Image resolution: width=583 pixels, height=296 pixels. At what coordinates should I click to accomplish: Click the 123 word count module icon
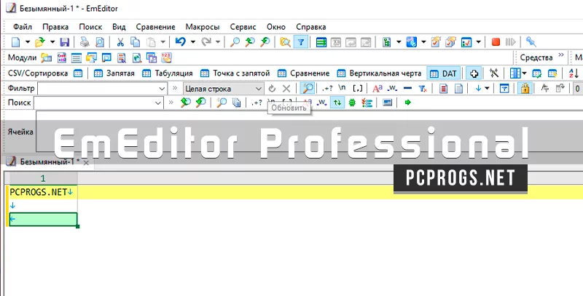point(167,57)
